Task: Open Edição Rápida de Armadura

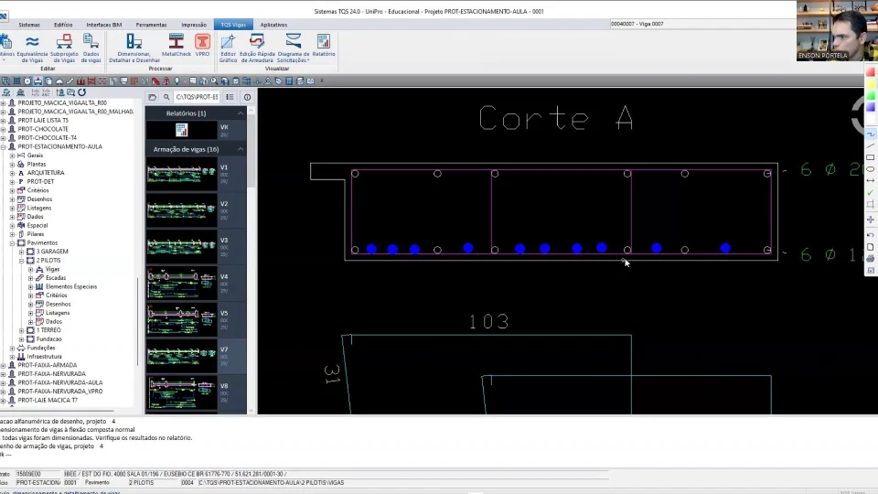Action: pyautogui.click(x=257, y=48)
